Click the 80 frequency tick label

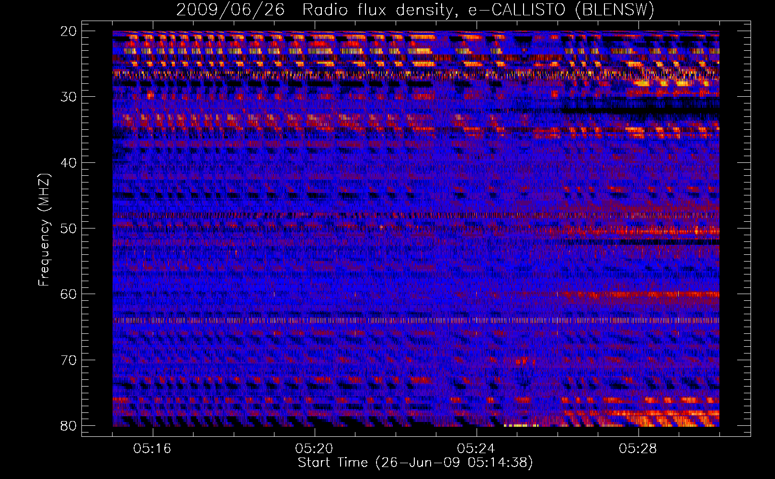69,426
